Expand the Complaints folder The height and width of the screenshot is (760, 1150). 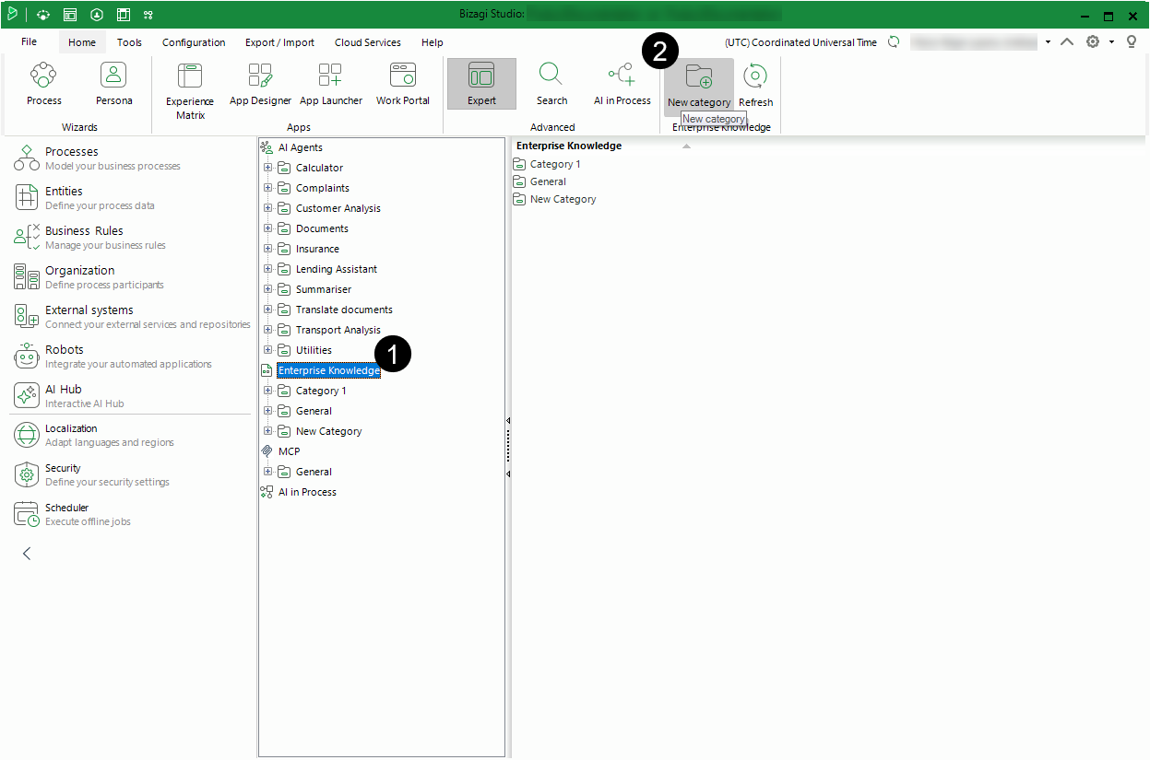268,188
